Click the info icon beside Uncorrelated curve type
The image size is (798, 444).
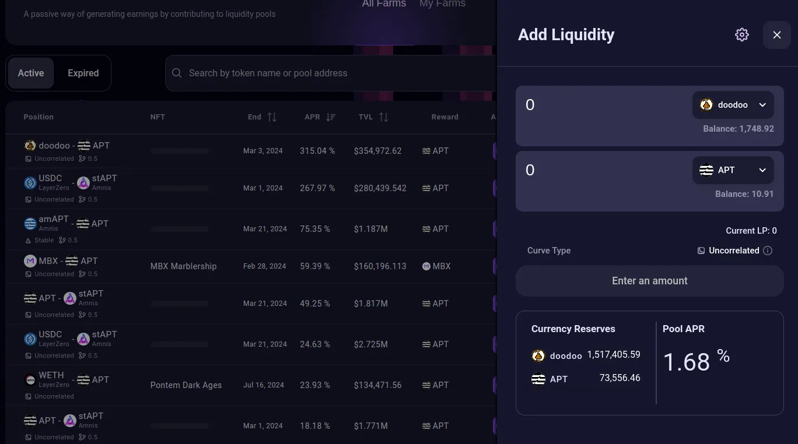[x=768, y=251]
